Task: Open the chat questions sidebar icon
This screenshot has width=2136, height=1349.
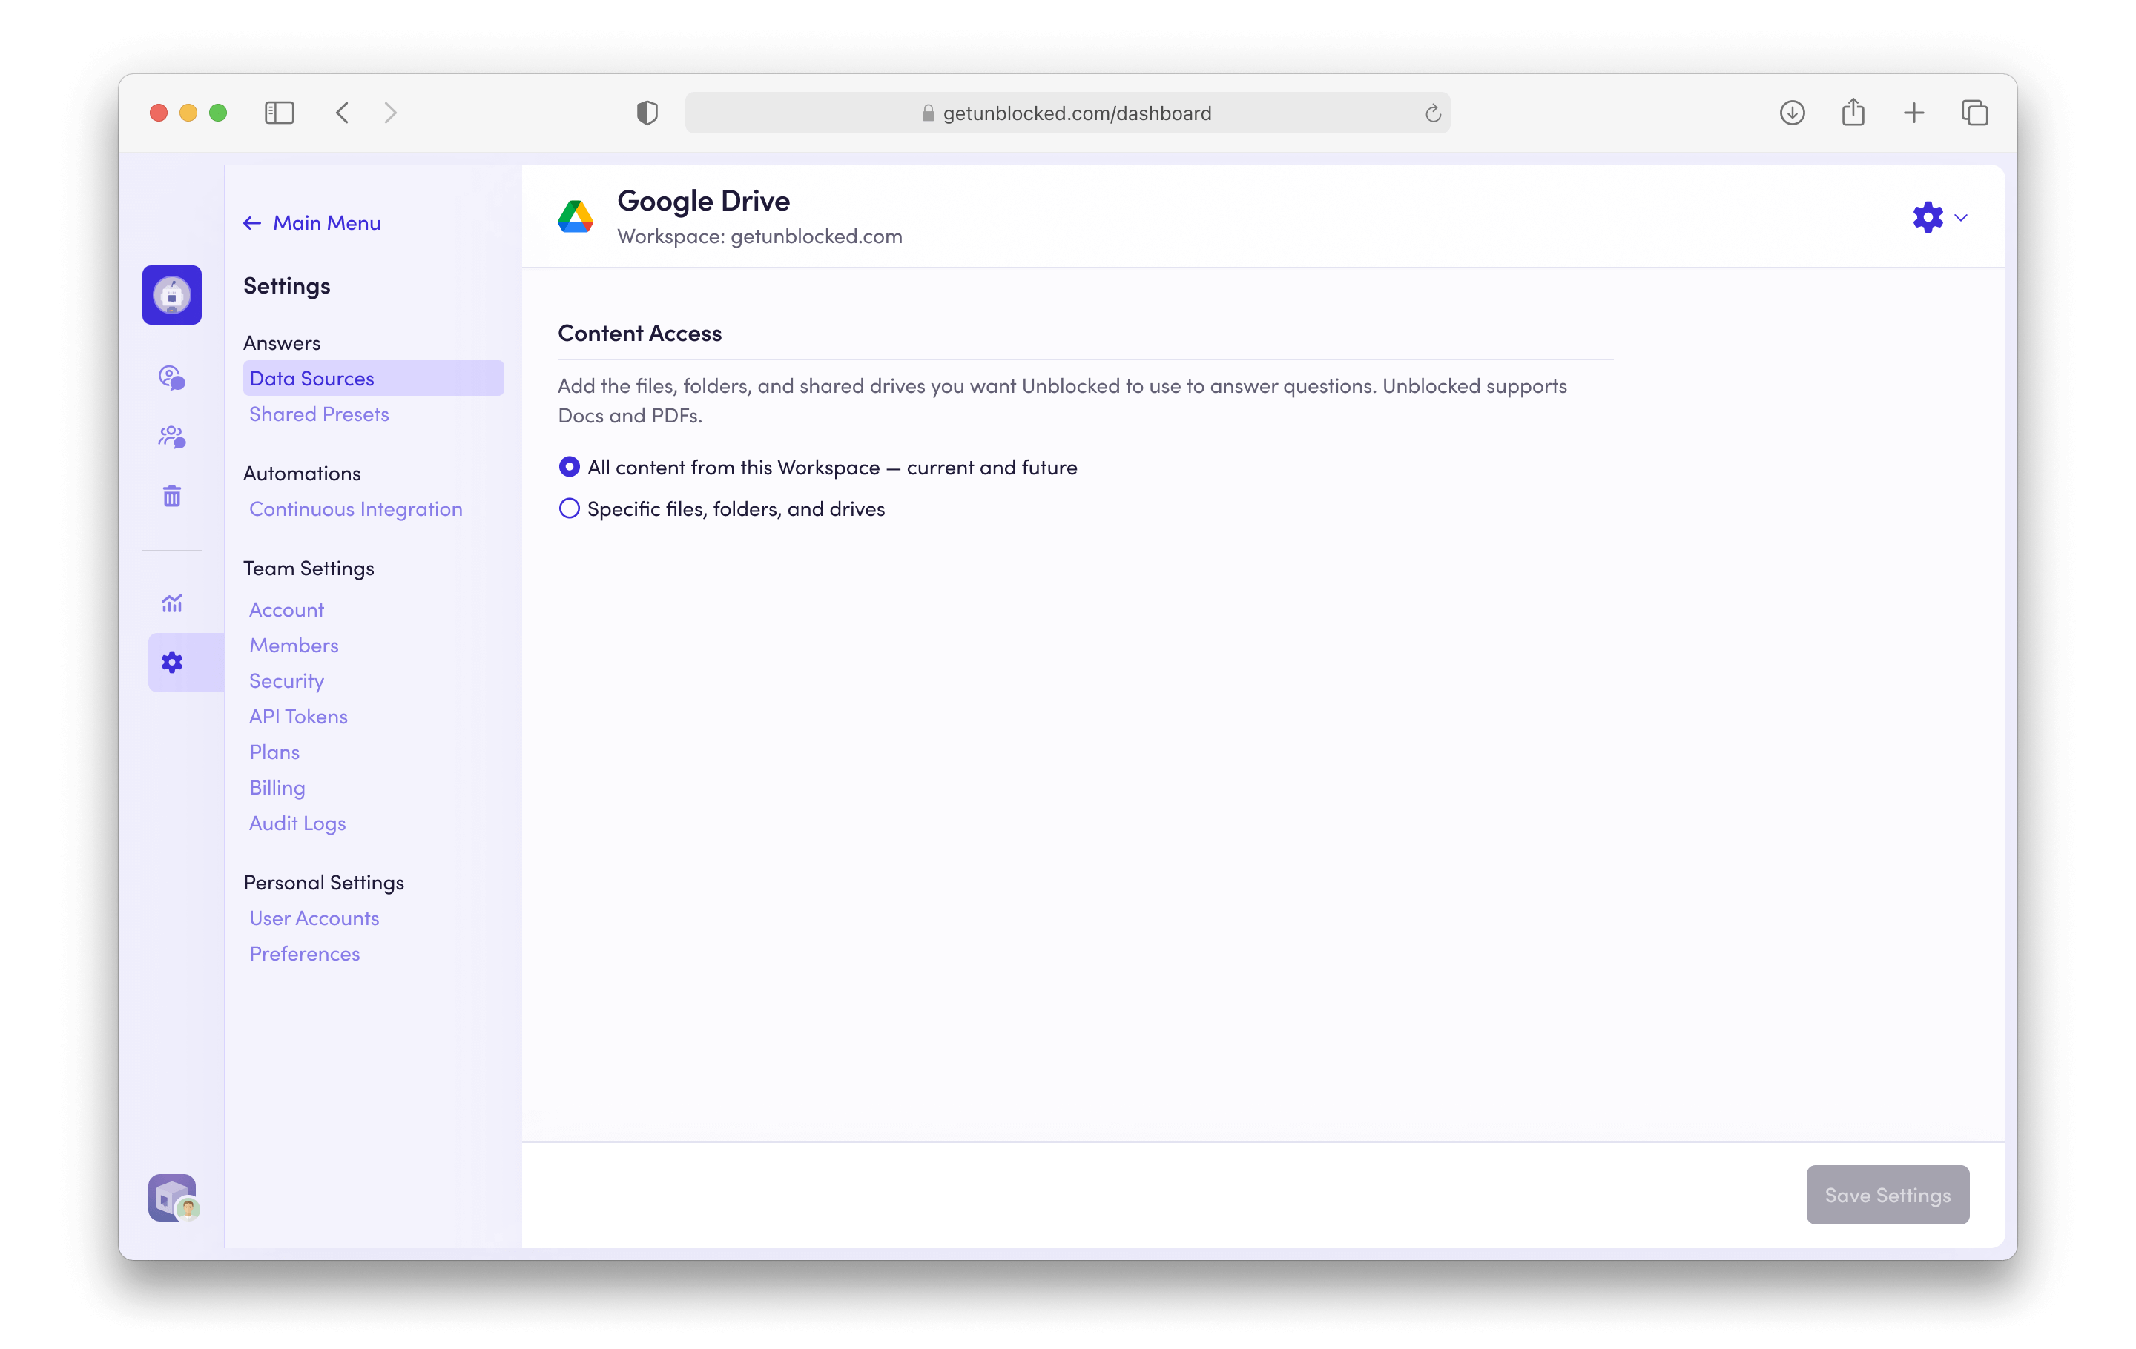Action: (171, 377)
